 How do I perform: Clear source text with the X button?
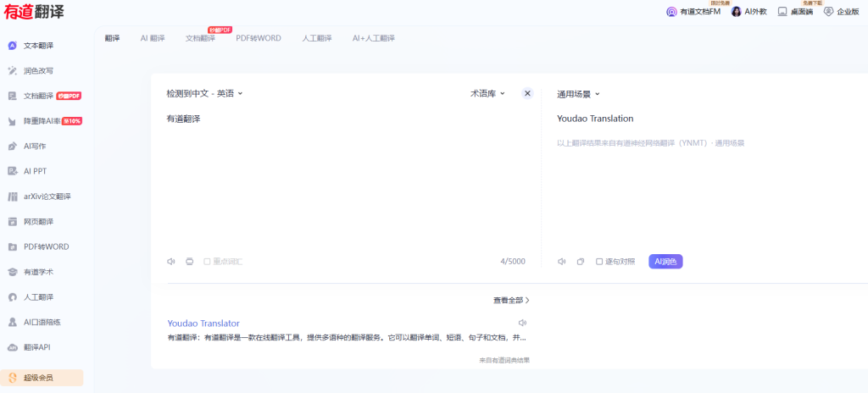(x=527, y=94)
